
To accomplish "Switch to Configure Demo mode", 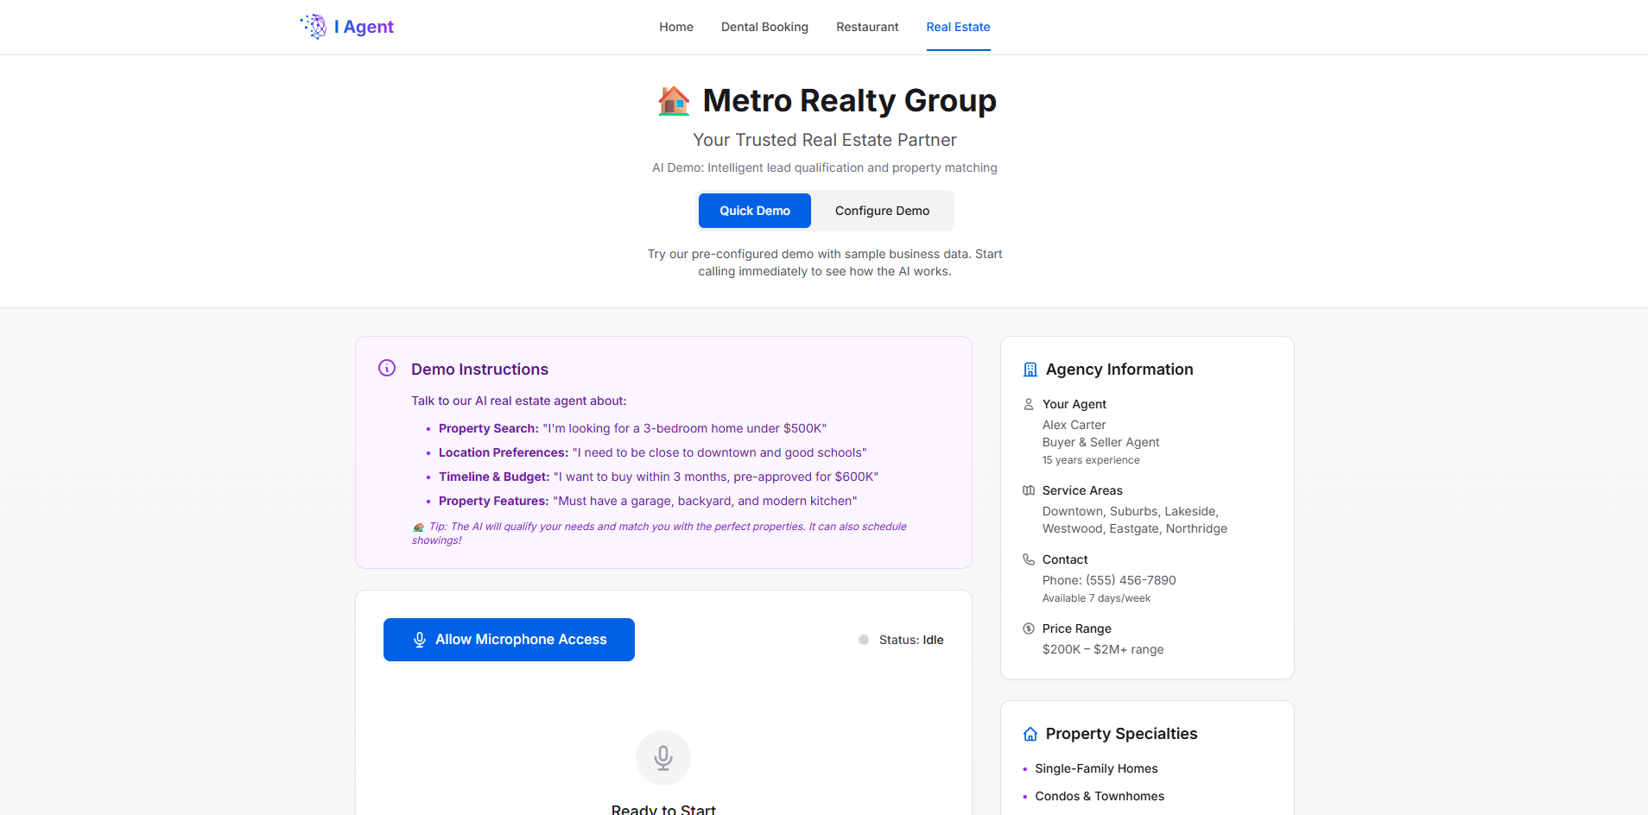I will click(882, 211).
